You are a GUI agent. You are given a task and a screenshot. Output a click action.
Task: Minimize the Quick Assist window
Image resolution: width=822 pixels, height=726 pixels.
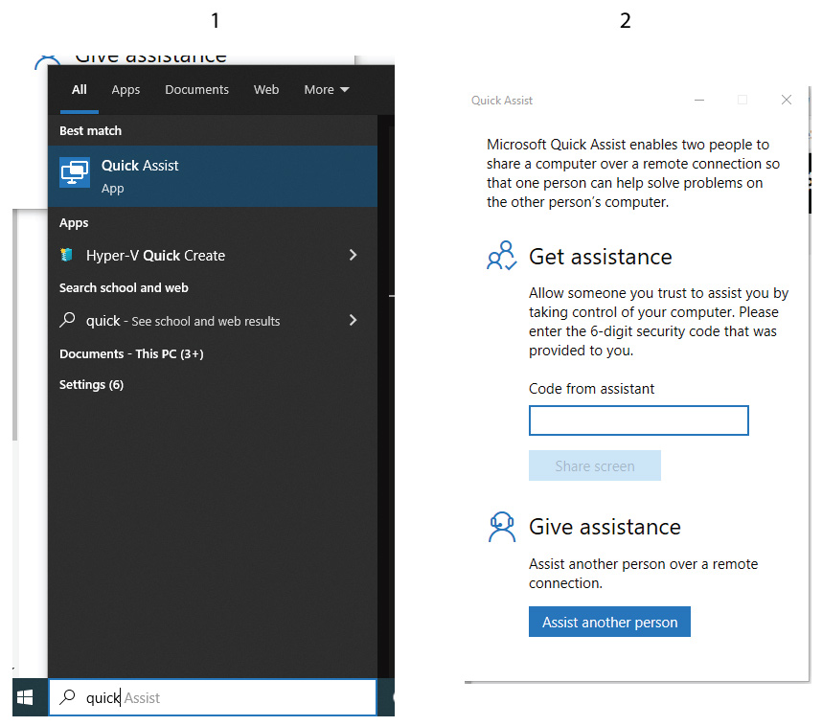pos(699,100)
